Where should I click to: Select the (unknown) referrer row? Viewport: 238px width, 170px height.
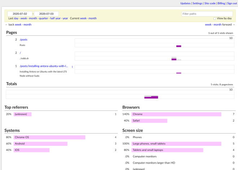tap(61, 114)
